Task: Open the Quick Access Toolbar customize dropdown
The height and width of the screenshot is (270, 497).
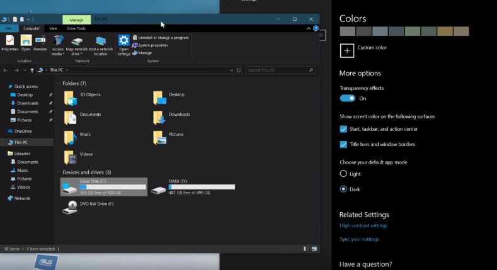Action: pyautogui.click(x=28, y=20)
